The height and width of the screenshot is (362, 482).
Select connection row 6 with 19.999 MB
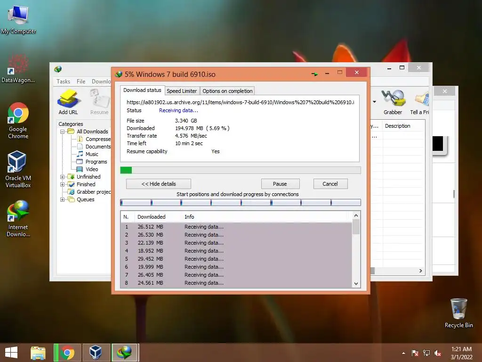(x=236, y=267)
